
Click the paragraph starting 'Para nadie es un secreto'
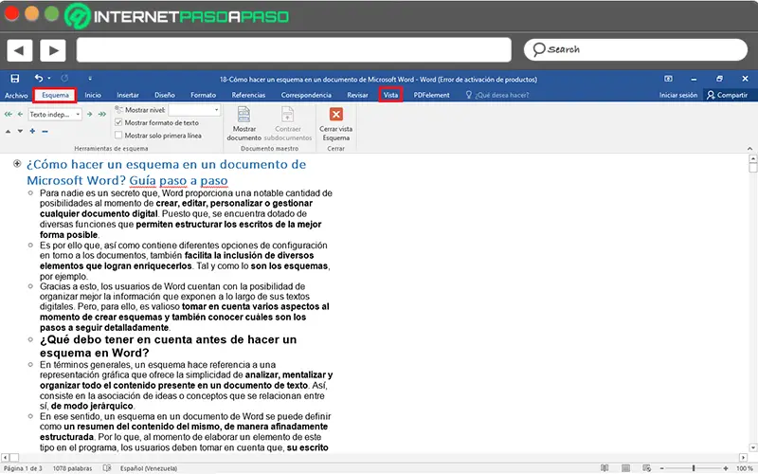[x=186, y=214]
